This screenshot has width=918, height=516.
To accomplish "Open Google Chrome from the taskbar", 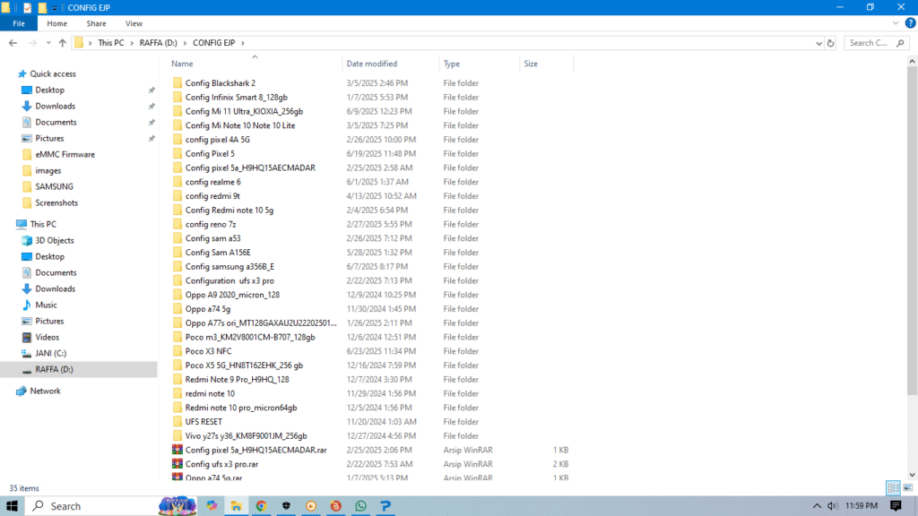I will point(261,506).
